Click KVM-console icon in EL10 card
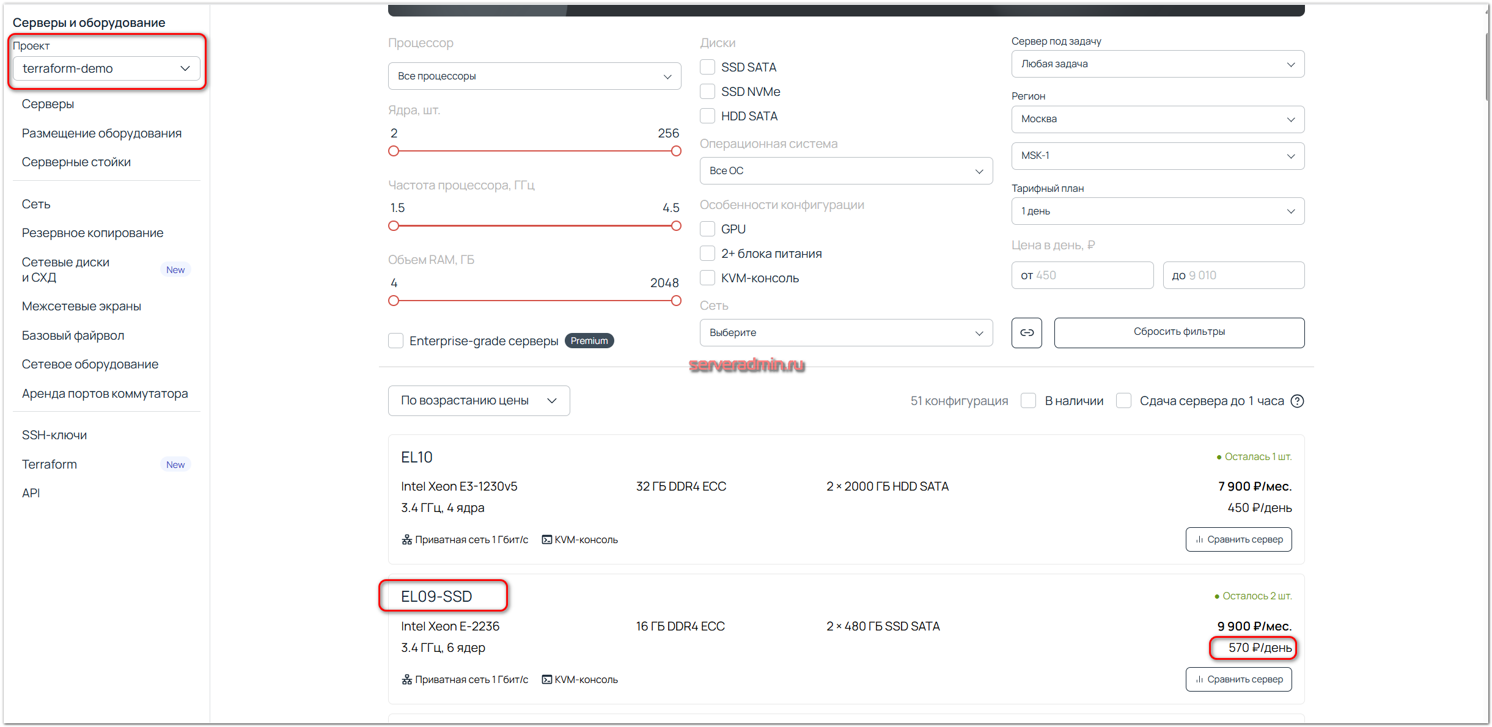Screen dimensions: 1492x727 click(x=547, y=539)
